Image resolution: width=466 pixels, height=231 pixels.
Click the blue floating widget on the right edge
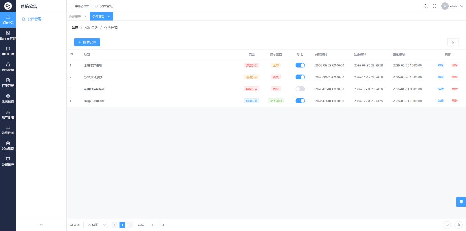(x=461, y=202)
